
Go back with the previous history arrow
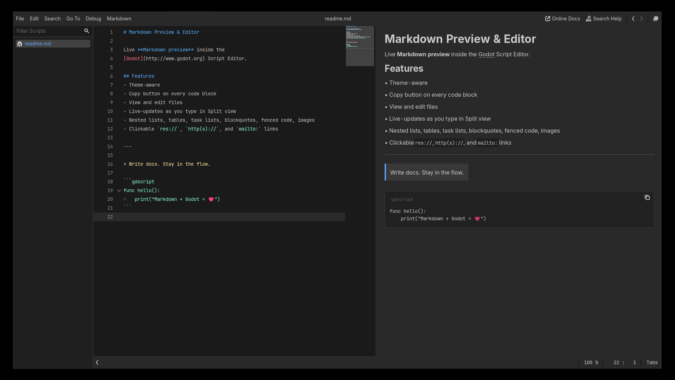click(x=633, y=19)
